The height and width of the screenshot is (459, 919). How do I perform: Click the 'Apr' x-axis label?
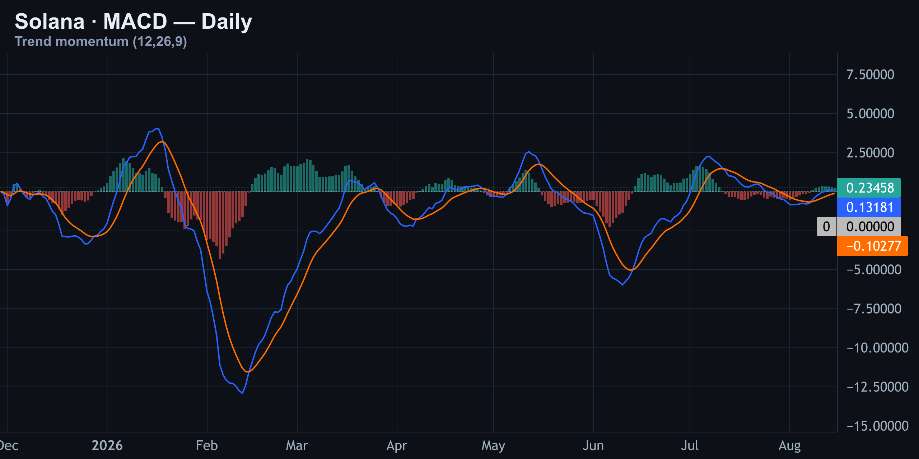(x=397, y=446)
